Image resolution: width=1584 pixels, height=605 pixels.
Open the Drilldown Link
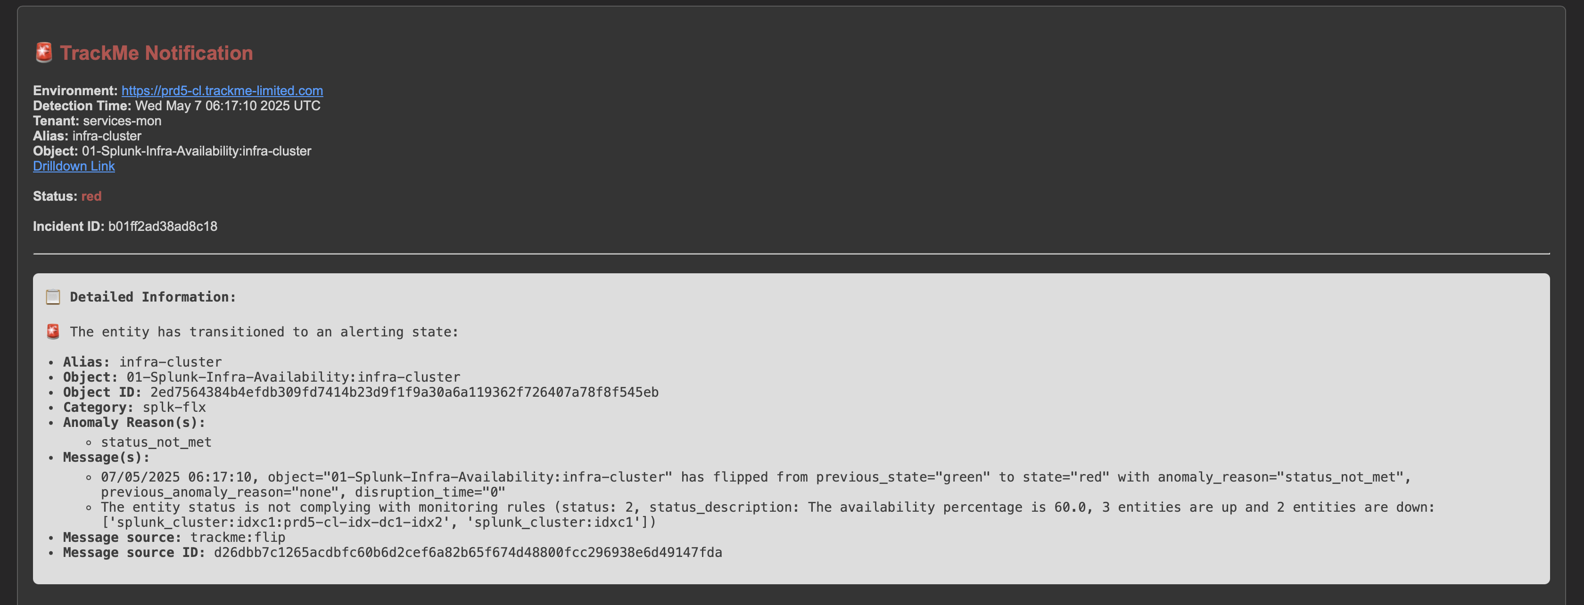tap(74, 166)
